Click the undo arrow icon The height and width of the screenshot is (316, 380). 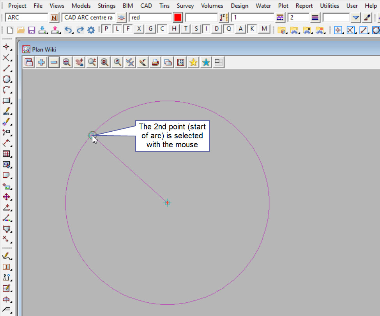click(68, 30)
